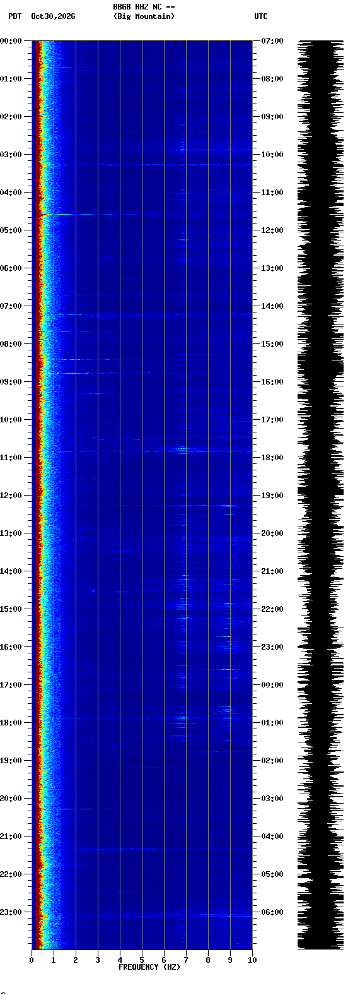The width and height of the screenshot is (348, 1000).
Task: Select the 07:00 PDT left-axis label
Action: [11, 306]
